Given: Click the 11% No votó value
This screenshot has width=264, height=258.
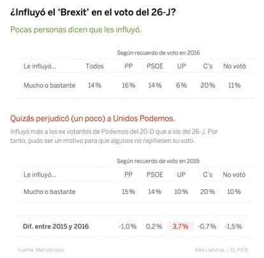Looking at the screenshot, I should pos(235,86).
